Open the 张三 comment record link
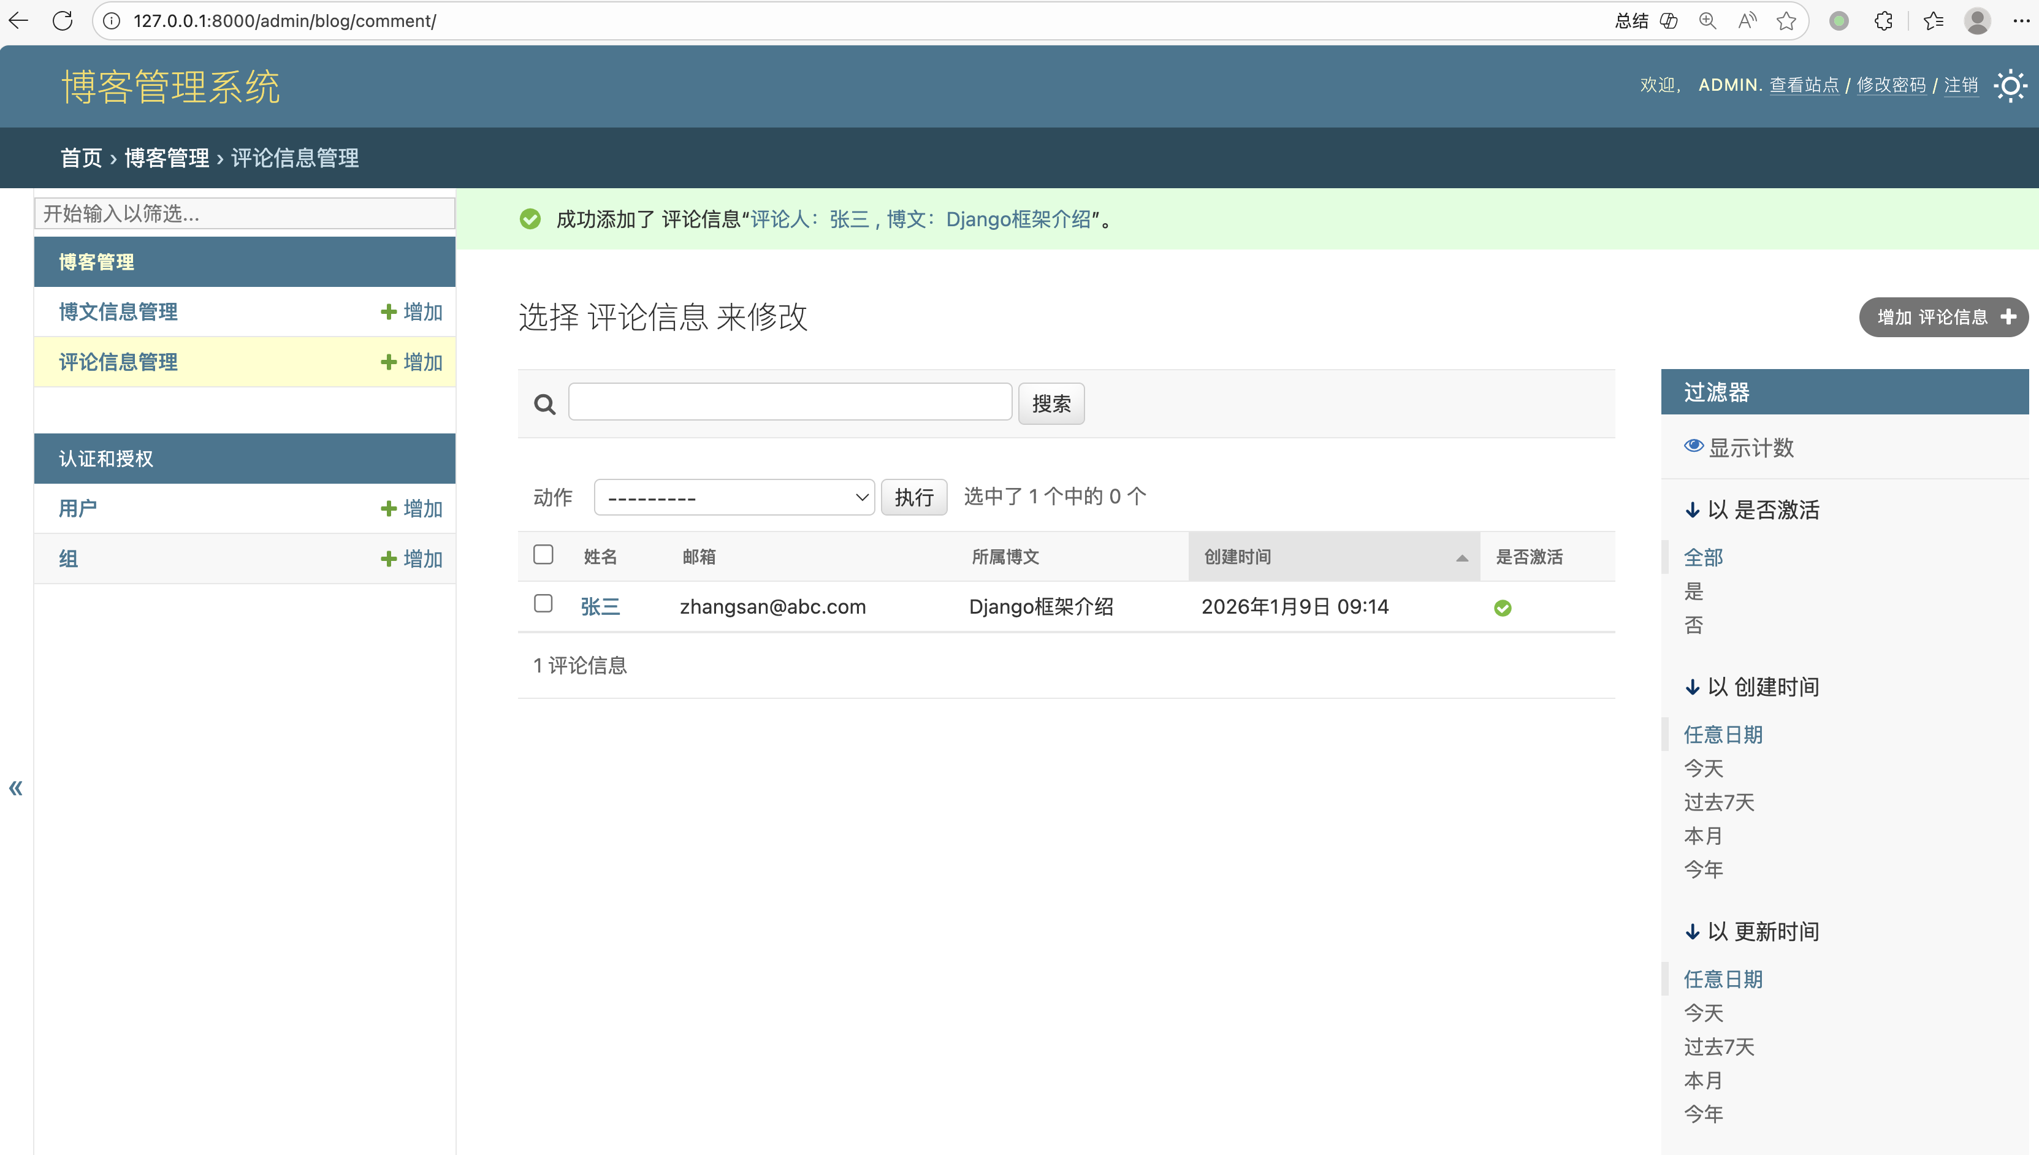Screen dimensions: 2039x1155 click(x=600, y=607)
